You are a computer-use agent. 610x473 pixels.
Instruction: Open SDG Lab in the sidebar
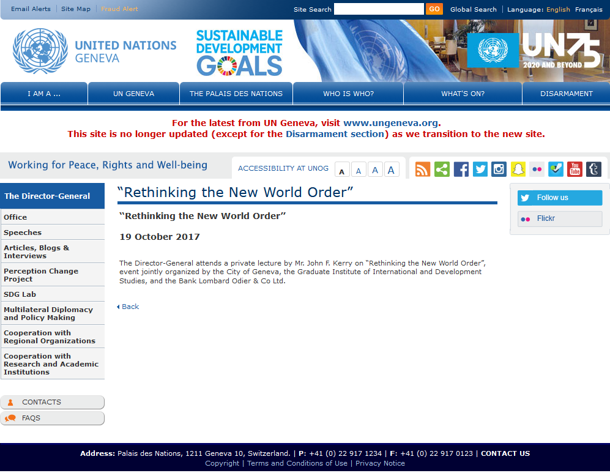(53, 294)
